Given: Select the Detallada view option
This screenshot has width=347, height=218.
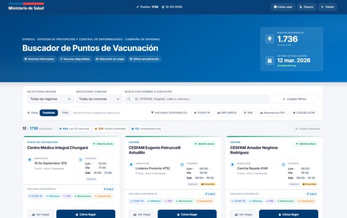Looking at the screenshot, I should (49, 113).
